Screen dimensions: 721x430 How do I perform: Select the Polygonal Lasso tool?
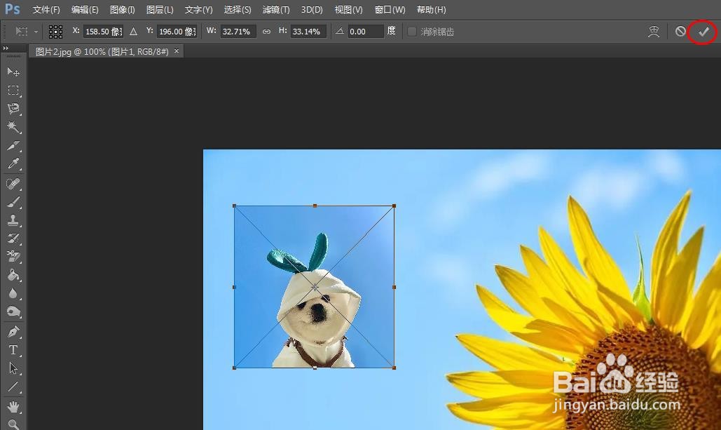[13, 109]
